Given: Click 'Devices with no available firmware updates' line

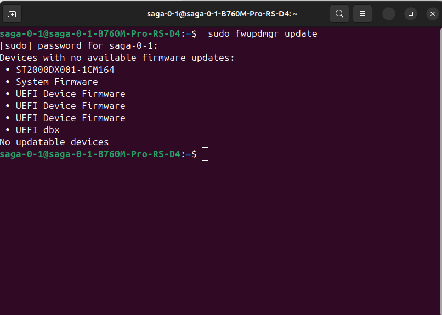Looking at the screenshot, I should (117, 58).
